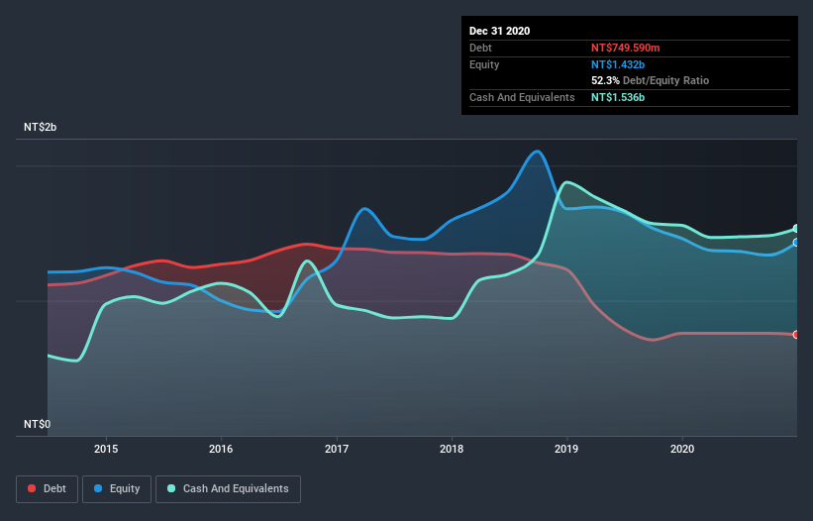Select the 2016 x-axis label
This screenshot has width=813, height=521.
pyautogui.click(x=221, y=449)
